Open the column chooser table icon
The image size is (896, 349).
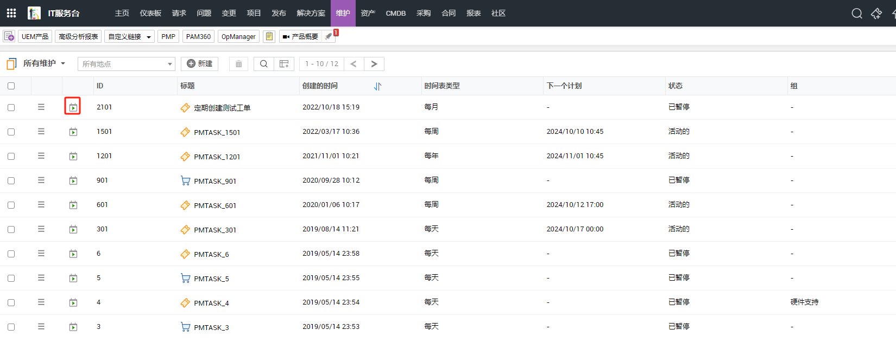[x=284, y=64]
